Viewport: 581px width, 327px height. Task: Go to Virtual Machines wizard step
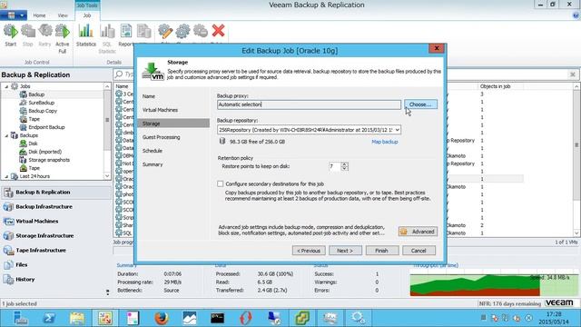160,110
